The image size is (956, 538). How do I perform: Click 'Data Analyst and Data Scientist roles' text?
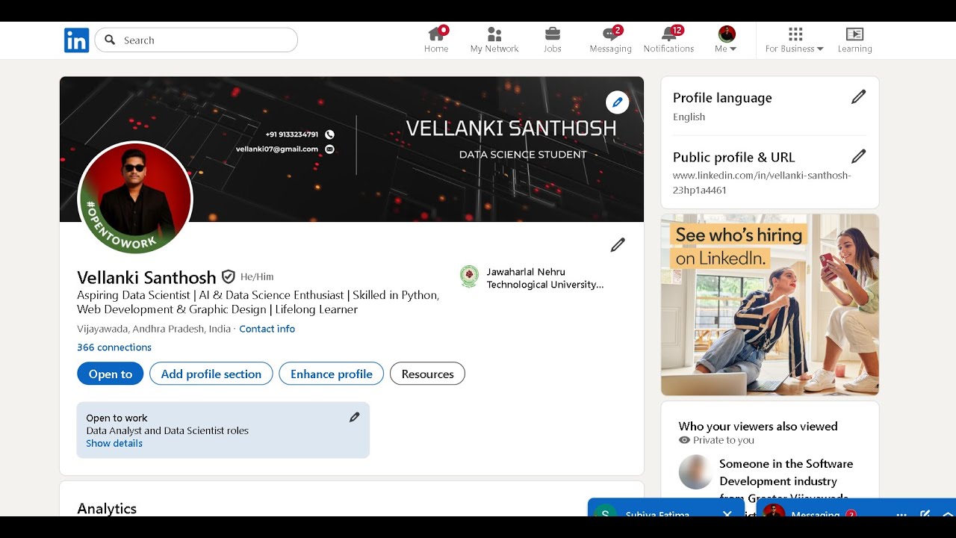pyautogui.click(x=167, y=430)
